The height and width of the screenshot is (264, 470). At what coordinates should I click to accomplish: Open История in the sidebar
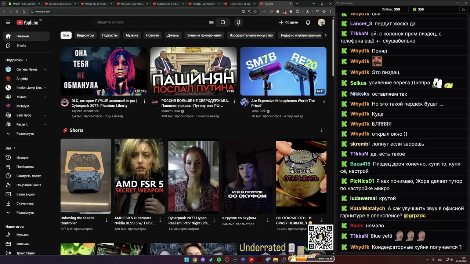pos(26,158)
